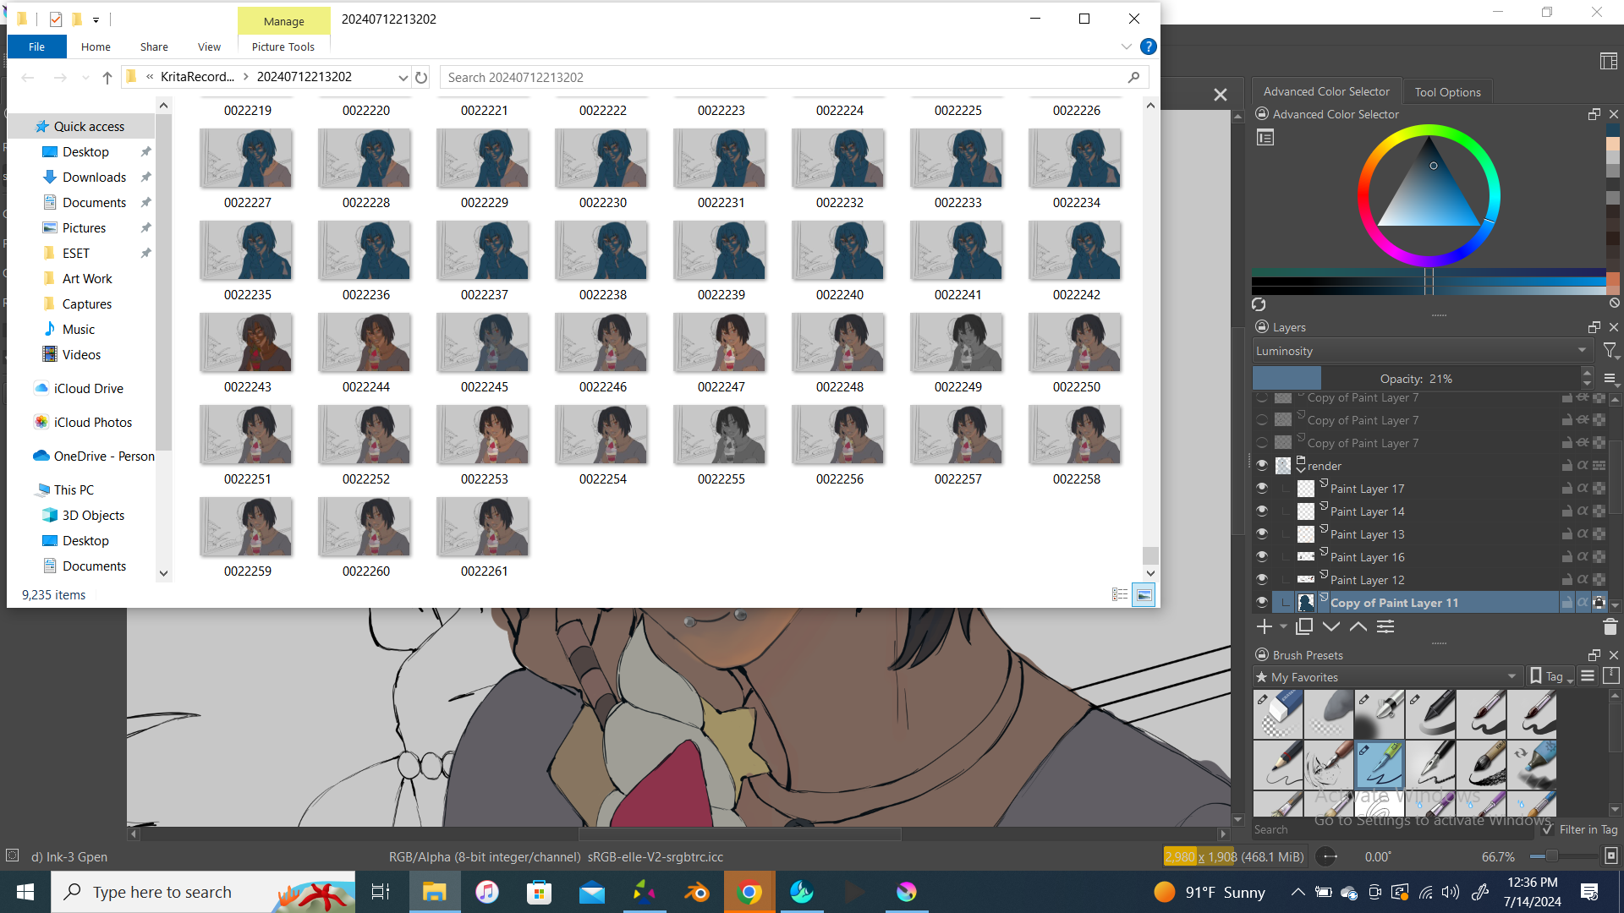Image resolution: width=1624 pixels, height=913 pixels.
Task: Select thumbnail 0022243
Action: [x=246, y=342]
